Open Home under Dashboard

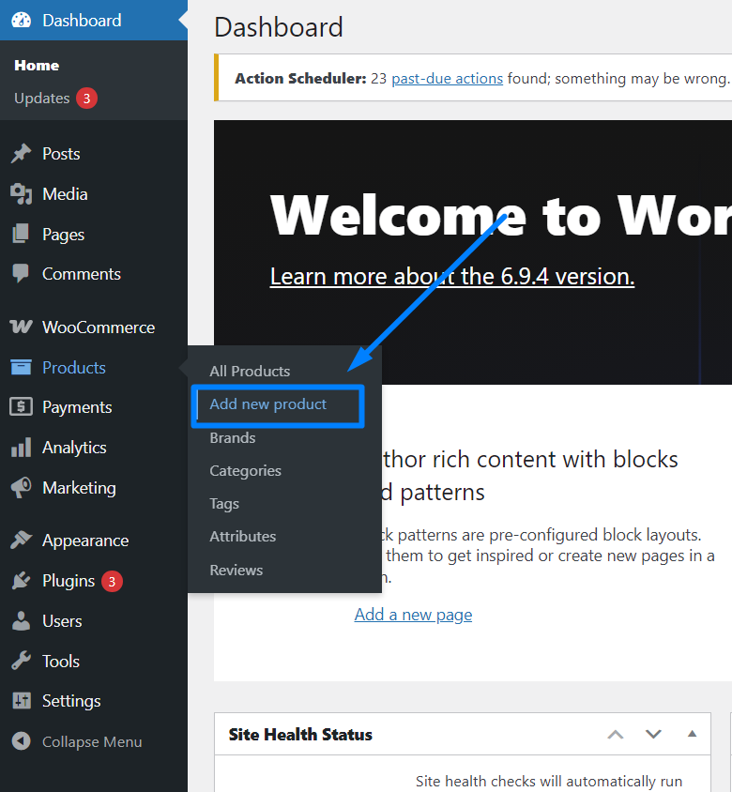coord(37,65)
